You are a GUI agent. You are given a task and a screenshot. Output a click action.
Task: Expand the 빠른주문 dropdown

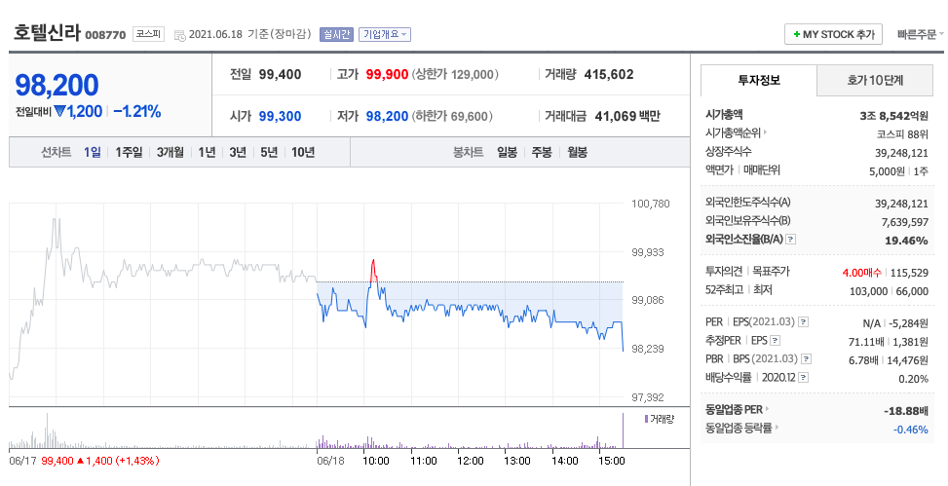(920, 34)
